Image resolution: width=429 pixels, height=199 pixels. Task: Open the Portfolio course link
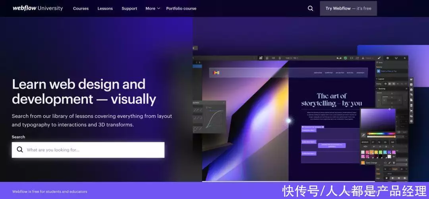click(181, 8)
